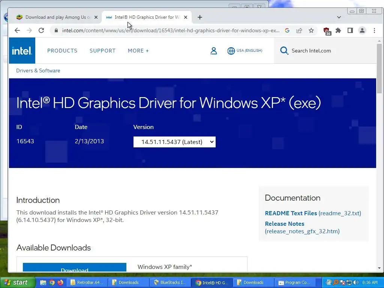Image resolution: width=384 pixels, height=288 pixels.
Task: Click the Windows XP family* text
Action: (x=165, y=267)
